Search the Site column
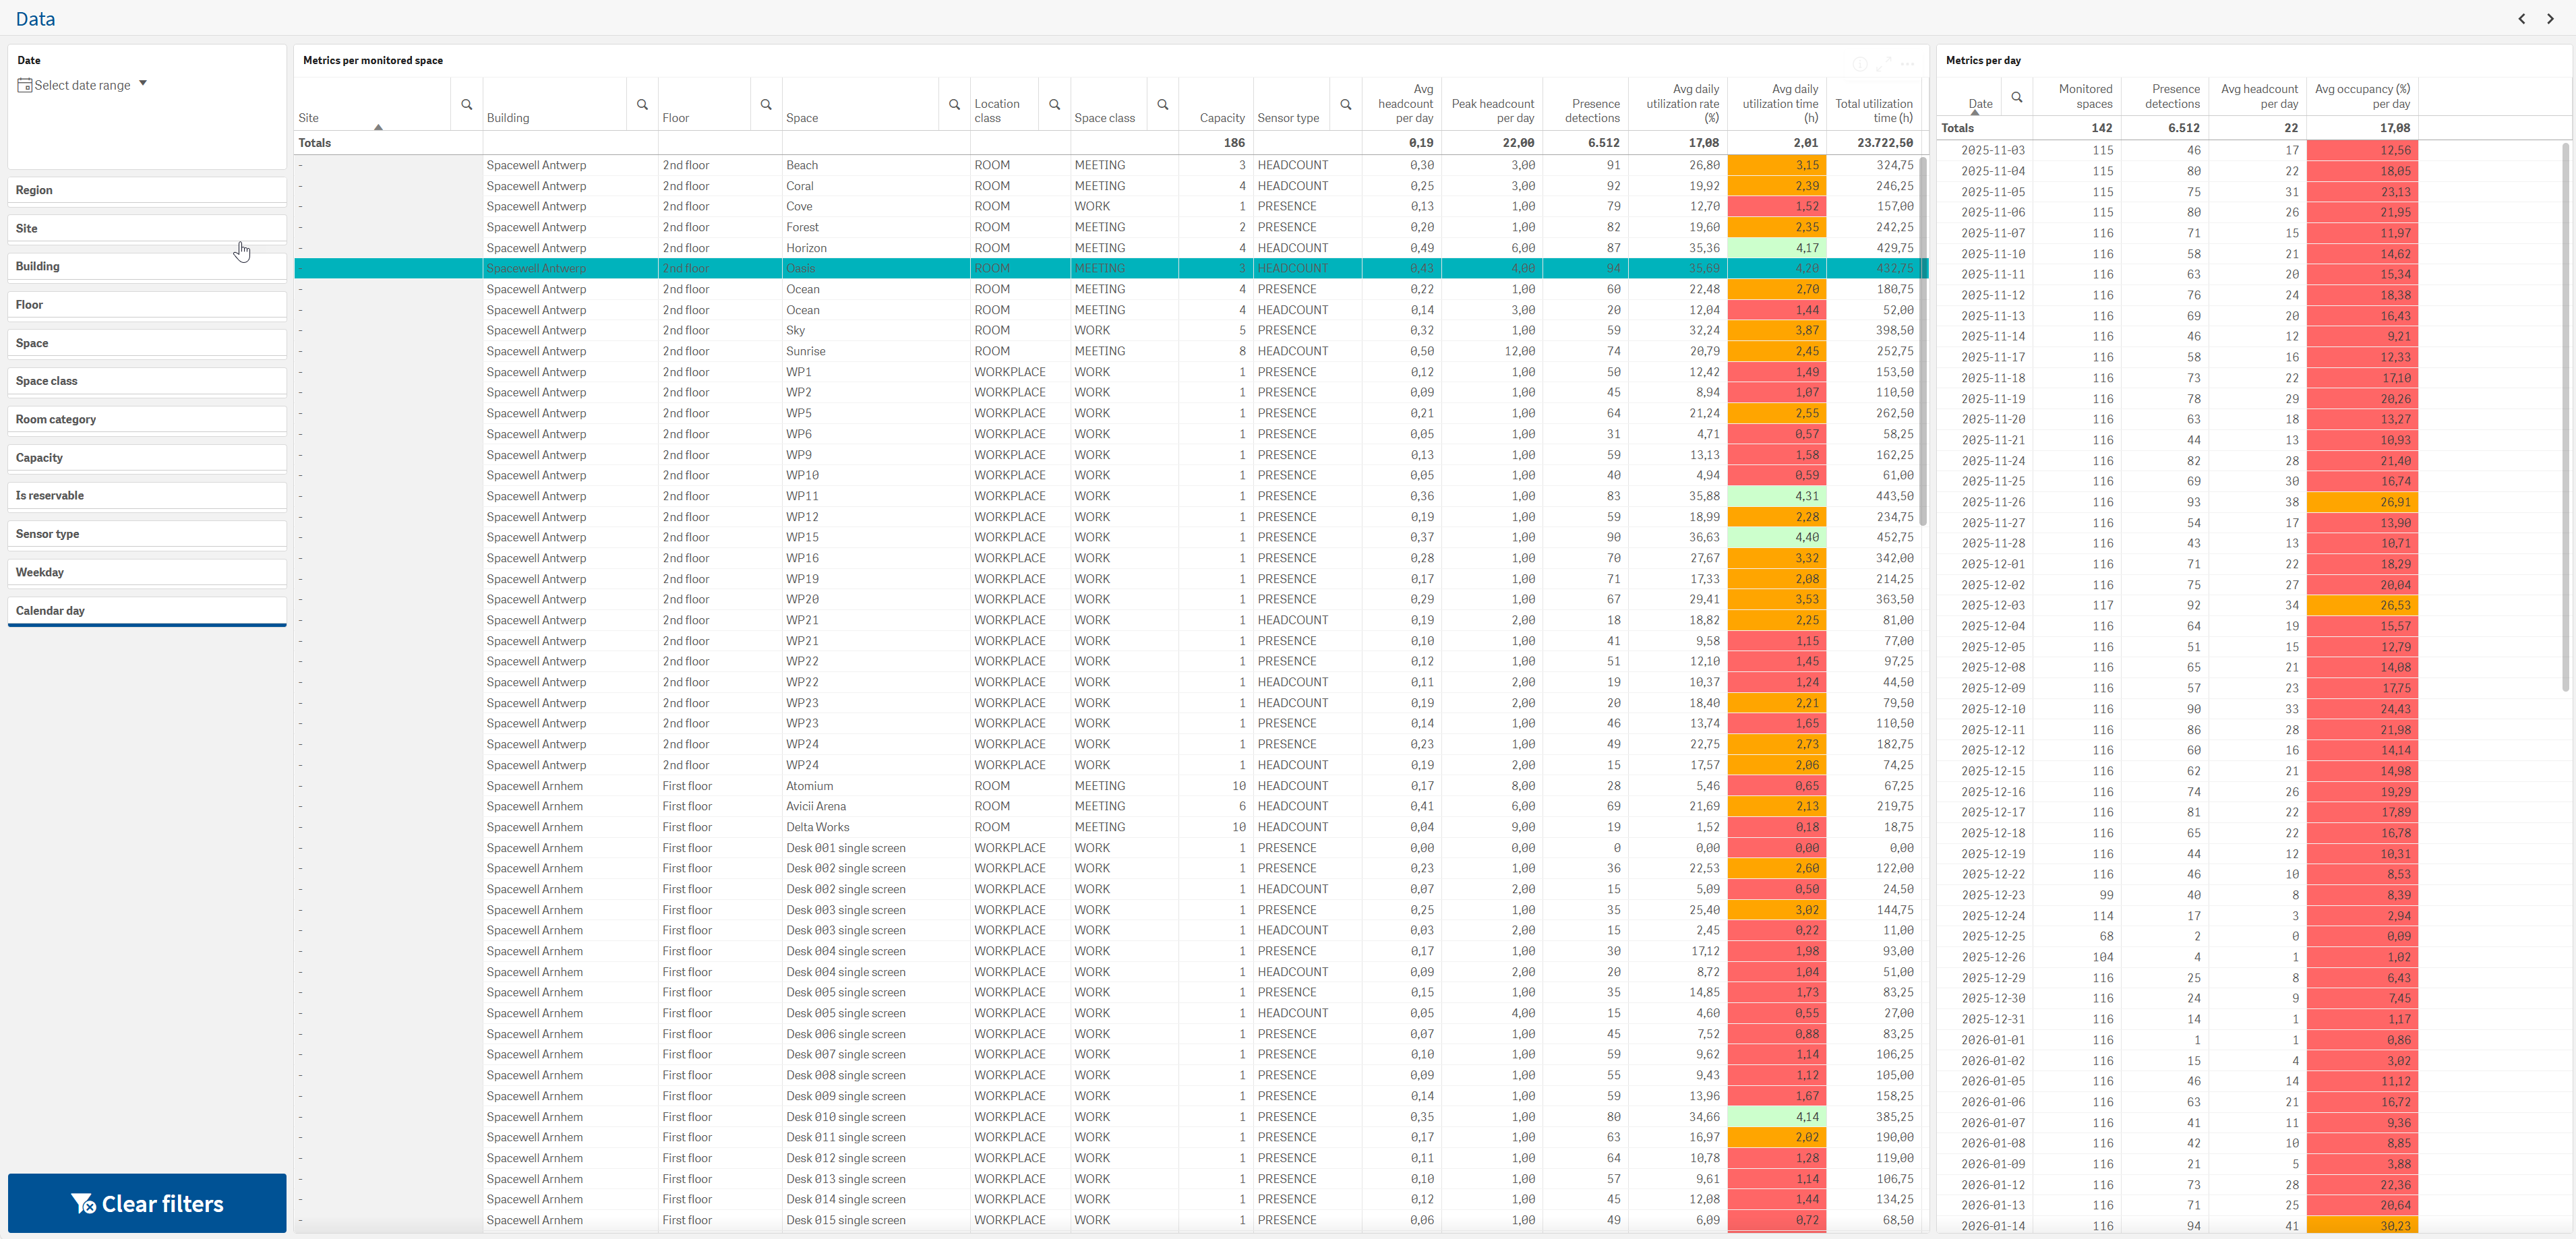The image size is (2576, 1239). 466,104
